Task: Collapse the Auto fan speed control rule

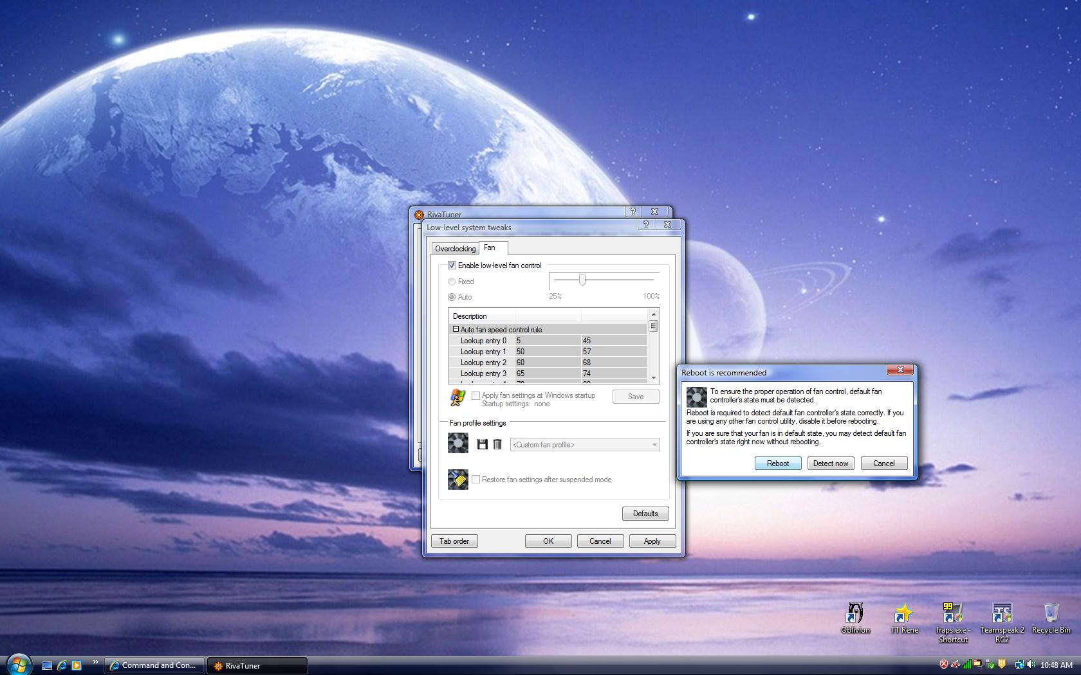Action: tap(456, 329)
